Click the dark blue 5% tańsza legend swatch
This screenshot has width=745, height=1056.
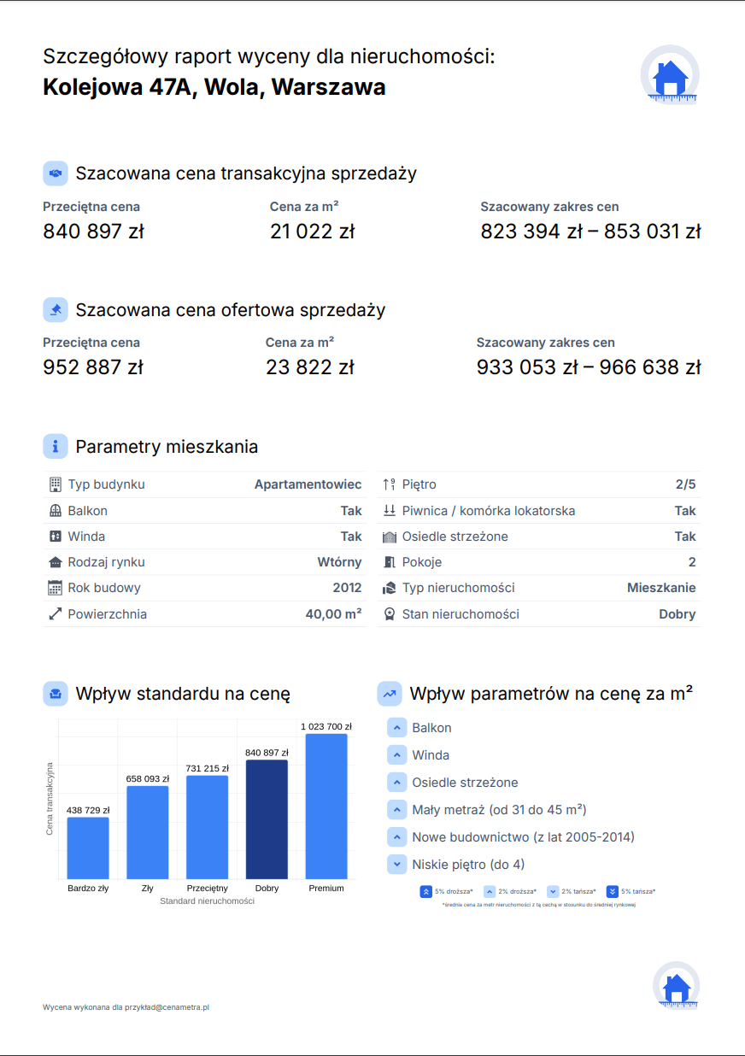[612, 891]
